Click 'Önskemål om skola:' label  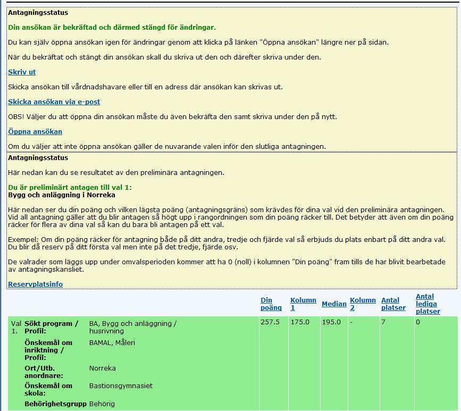coord(48,389)
